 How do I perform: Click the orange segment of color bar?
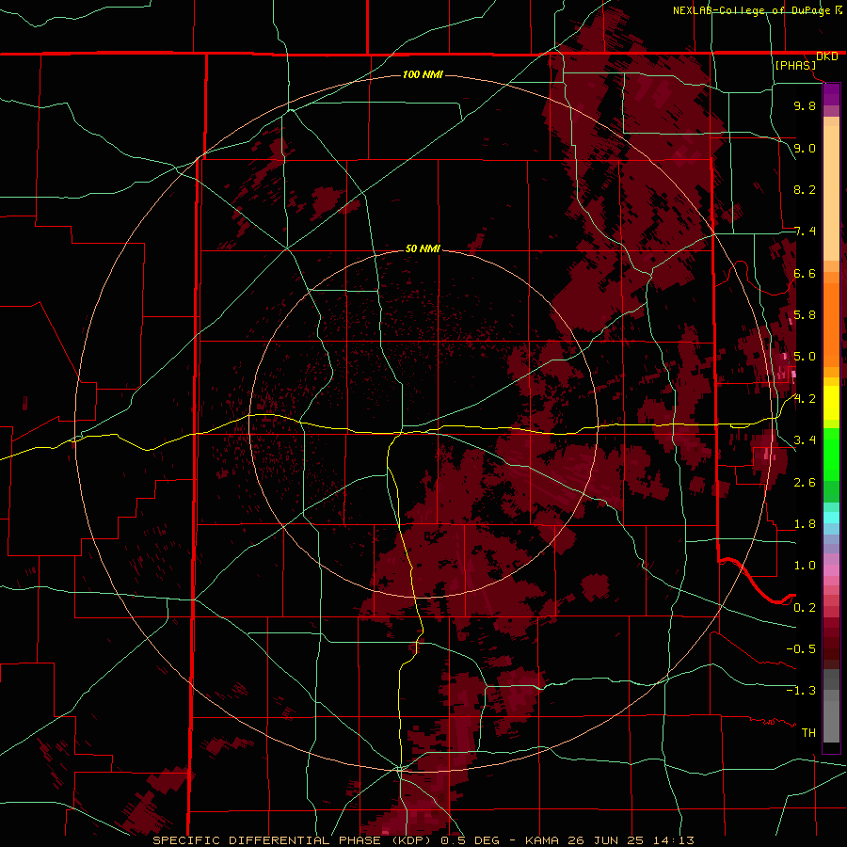point(831,326)
